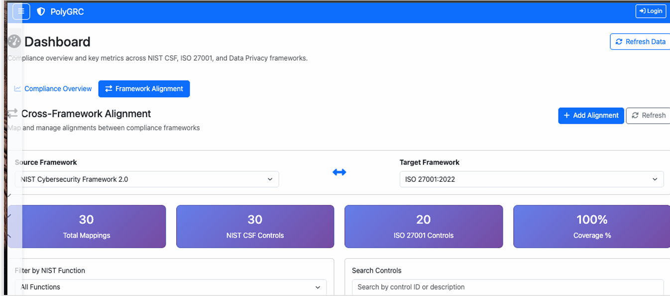Click the PolyGRC shield logo
Viewport: 670px width, 296px height.
tap(41, 11)
